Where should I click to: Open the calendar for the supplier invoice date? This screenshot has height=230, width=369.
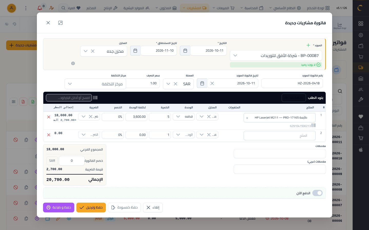coord(202,83)
